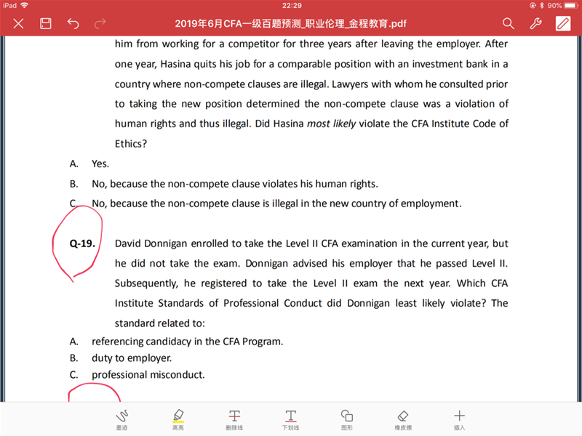Tap answer "professional misconduct"
The width and height of the screenshot is (582, 436).
148,375
